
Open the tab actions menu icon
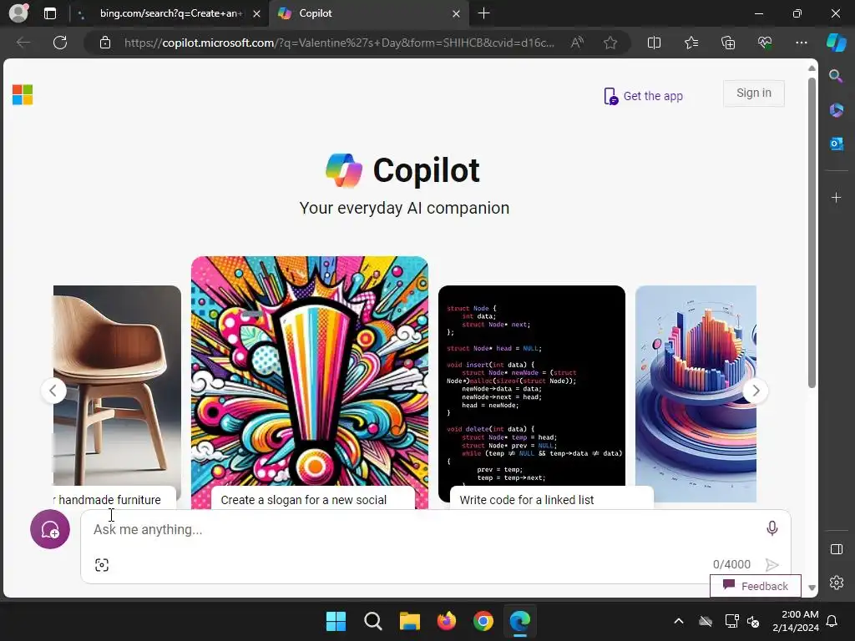50,13
